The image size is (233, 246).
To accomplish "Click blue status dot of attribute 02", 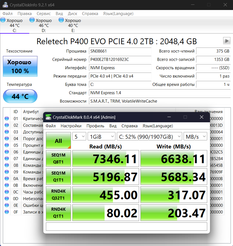I will [7, 125].
